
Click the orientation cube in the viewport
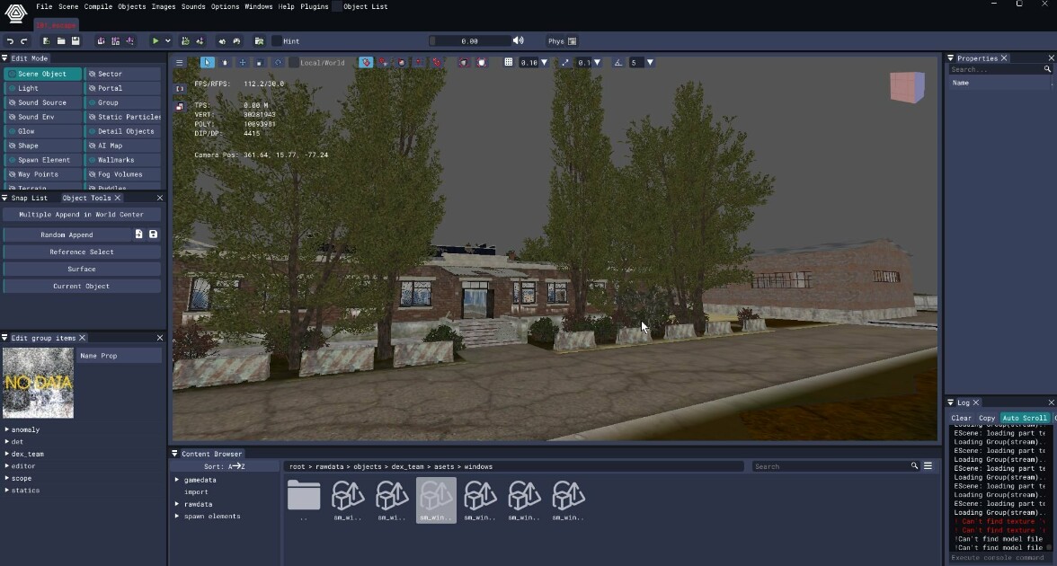[x=908, y=87]
